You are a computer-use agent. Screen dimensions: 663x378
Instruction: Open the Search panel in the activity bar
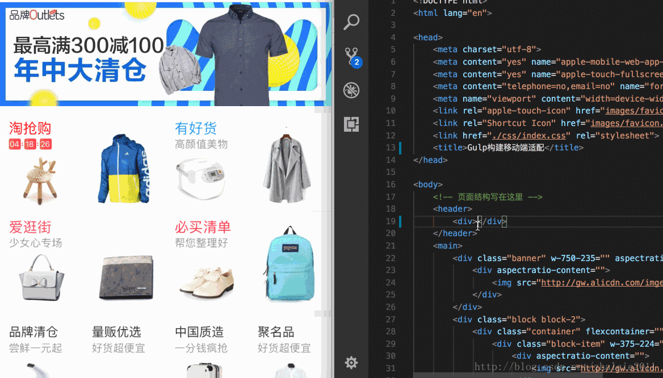351,22
